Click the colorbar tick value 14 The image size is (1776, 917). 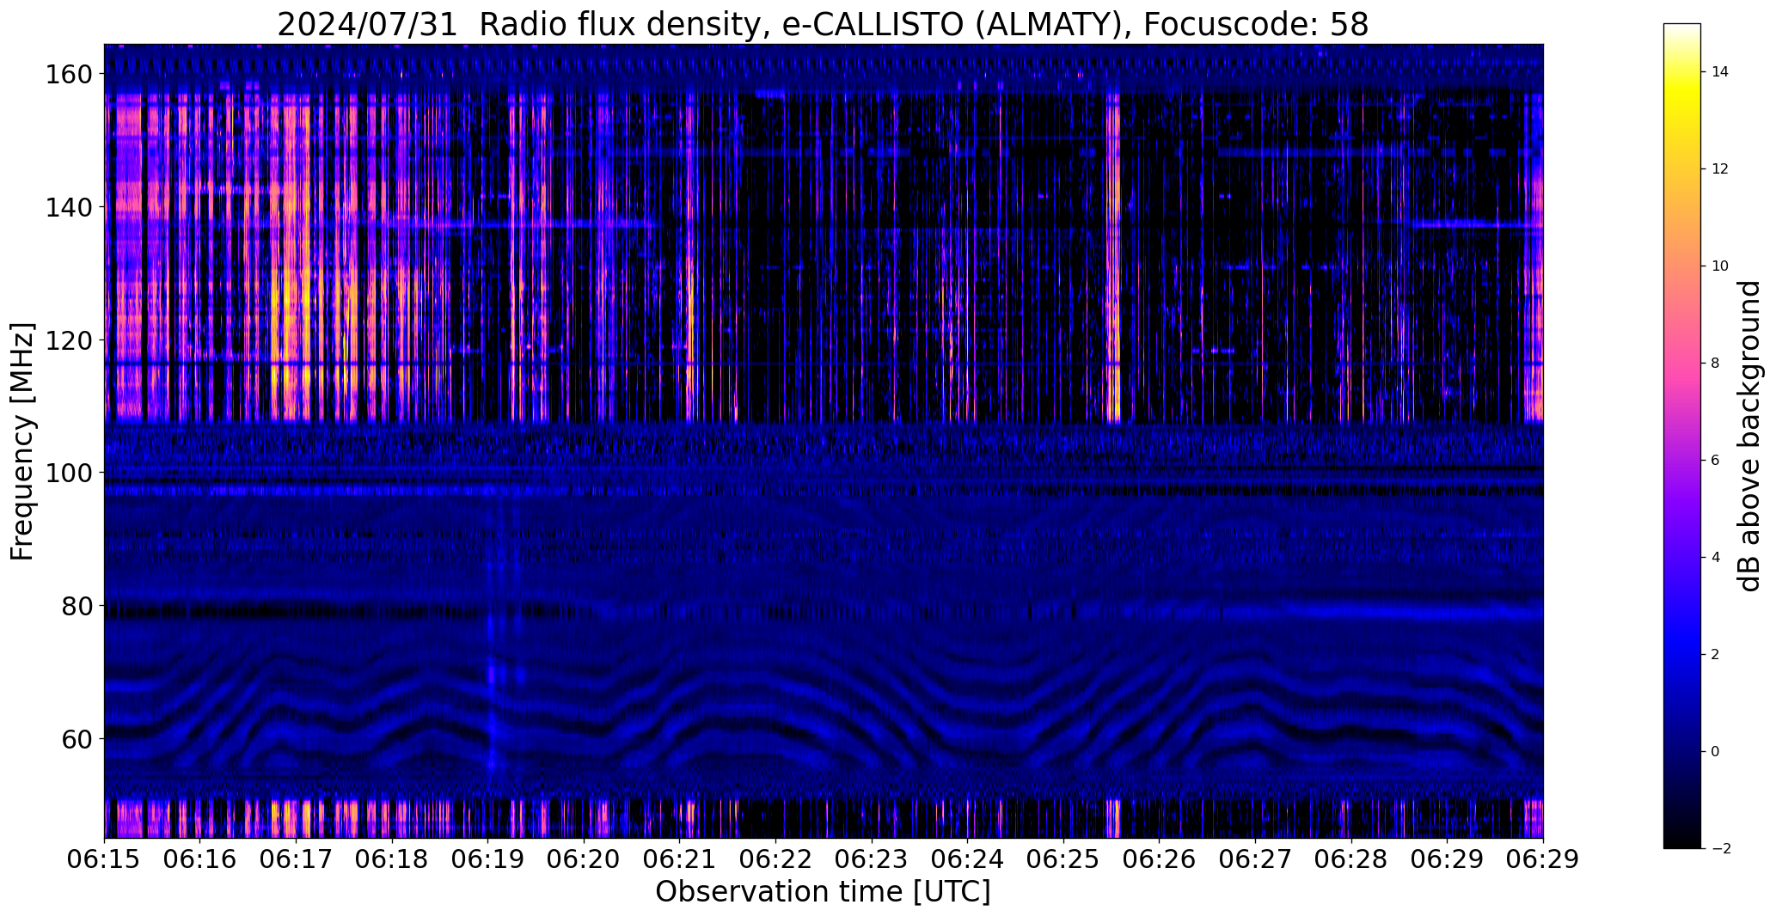point(1720,72)
